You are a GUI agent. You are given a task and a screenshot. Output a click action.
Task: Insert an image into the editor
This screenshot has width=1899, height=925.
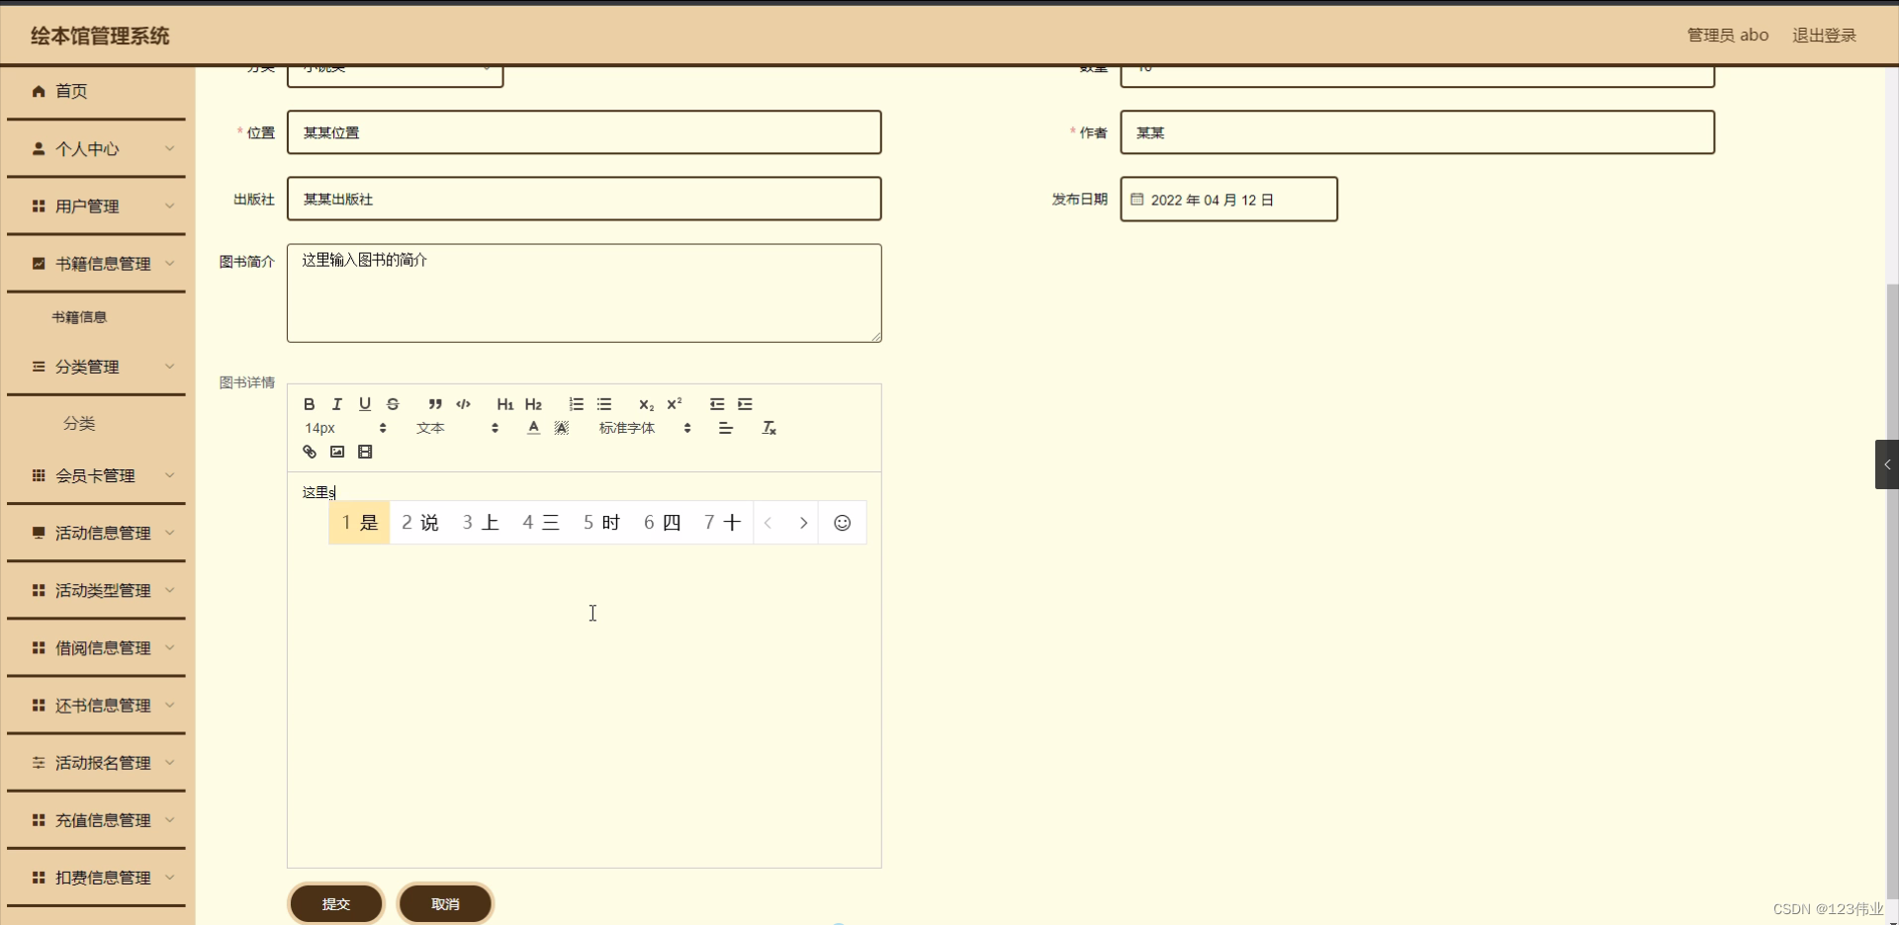coord(336,452)
